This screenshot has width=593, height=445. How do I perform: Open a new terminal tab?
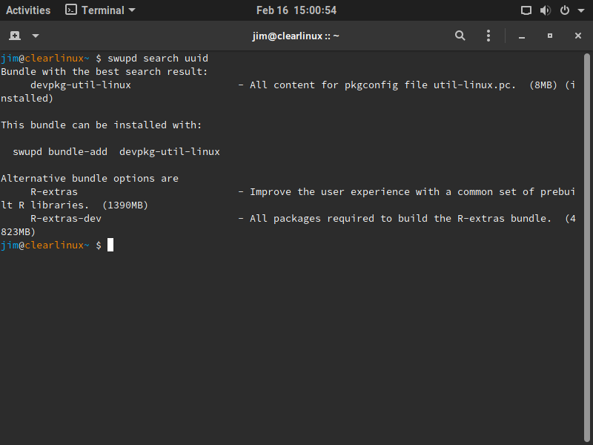[x=15, y=36]
